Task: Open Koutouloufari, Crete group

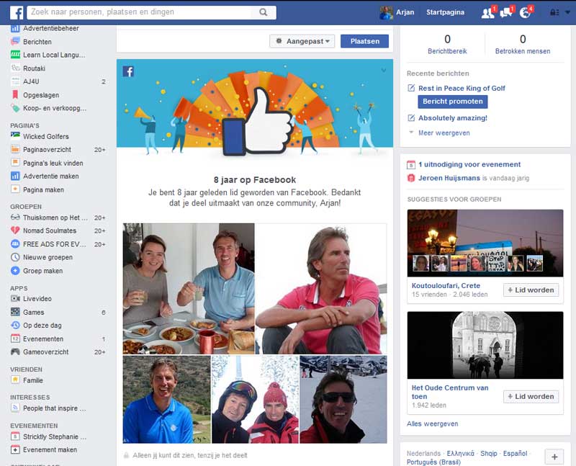Action: [446, 285]
